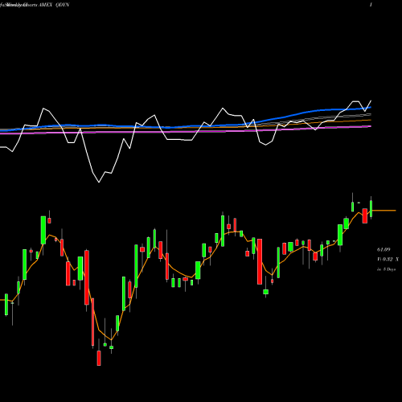
Task: Click the QDYN ticker symbol in the header
Action: tap(62, 5)
